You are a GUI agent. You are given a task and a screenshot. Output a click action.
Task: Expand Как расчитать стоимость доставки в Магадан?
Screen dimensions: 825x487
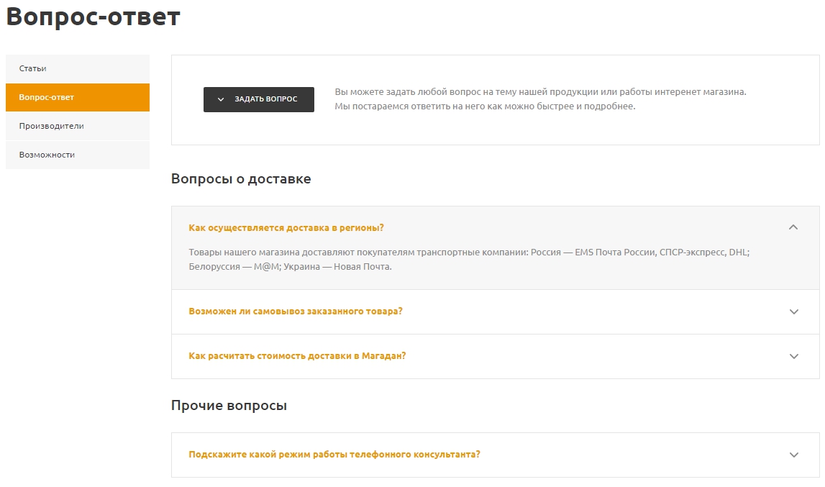click(297, 356)
